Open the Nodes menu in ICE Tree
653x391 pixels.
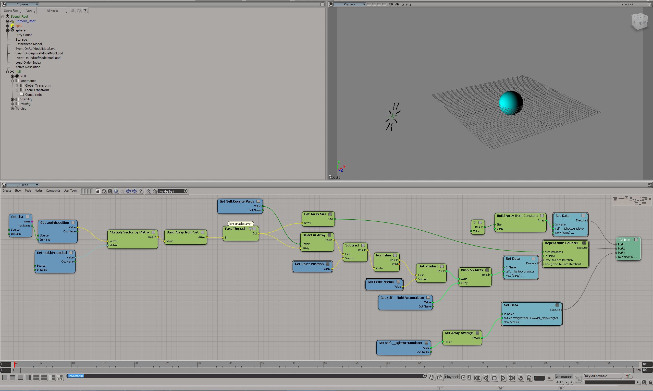(x=39, y=191)
